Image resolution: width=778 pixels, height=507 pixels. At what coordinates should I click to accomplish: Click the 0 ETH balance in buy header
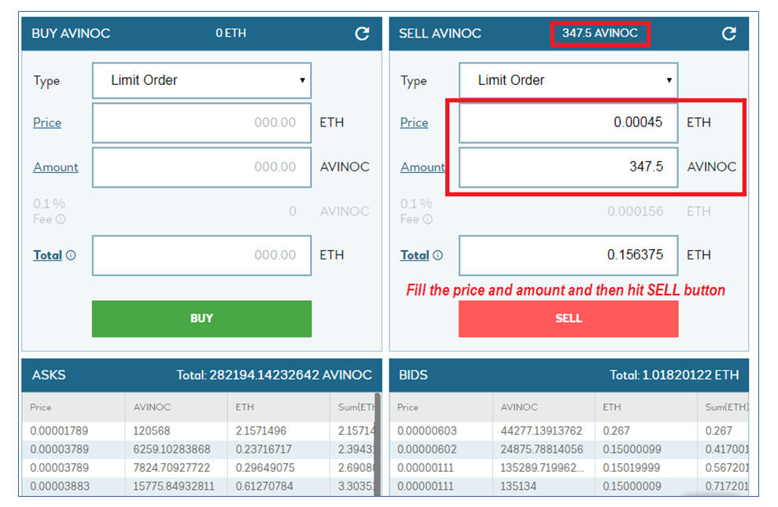click(230, 33)
